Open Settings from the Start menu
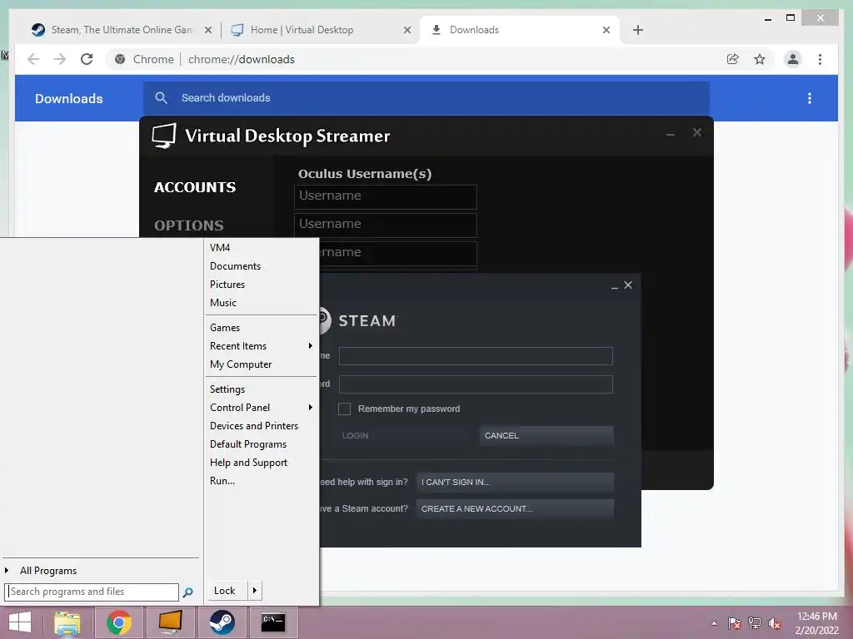This screenshot has width=853, height=639. point(227,389)
